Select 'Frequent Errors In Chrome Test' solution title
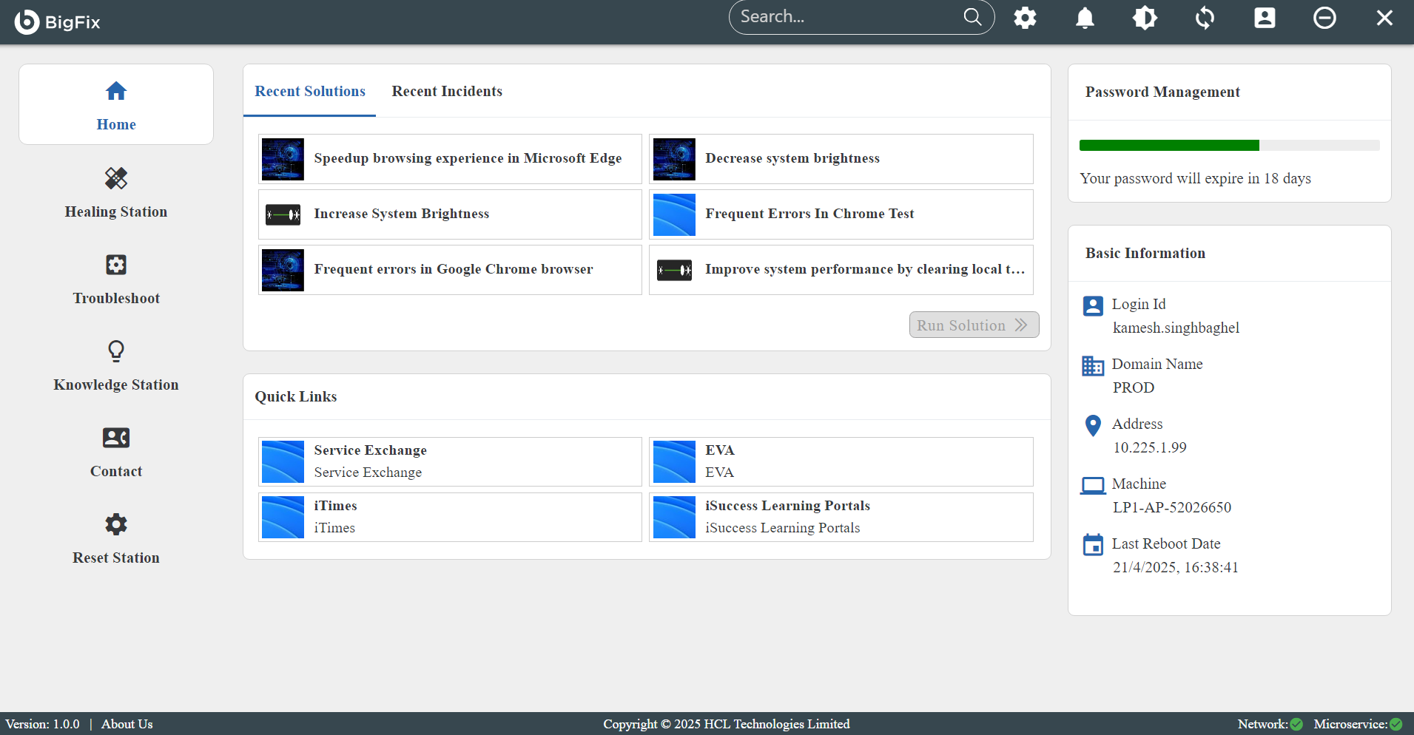The width and height of the screenshot is (1414, 735). 809,214
